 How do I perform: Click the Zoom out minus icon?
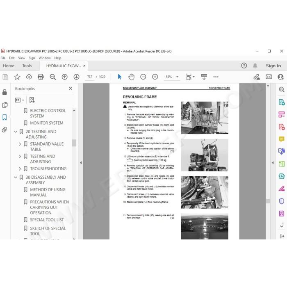tap(143, 77)
